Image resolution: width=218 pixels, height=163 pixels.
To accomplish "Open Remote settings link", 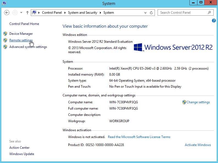I will pos(21,40).
